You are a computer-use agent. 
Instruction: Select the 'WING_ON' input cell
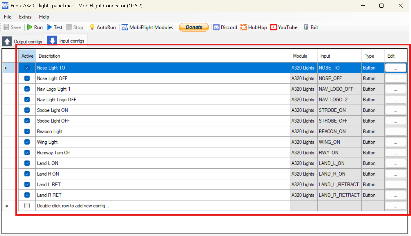coord(339,142)
